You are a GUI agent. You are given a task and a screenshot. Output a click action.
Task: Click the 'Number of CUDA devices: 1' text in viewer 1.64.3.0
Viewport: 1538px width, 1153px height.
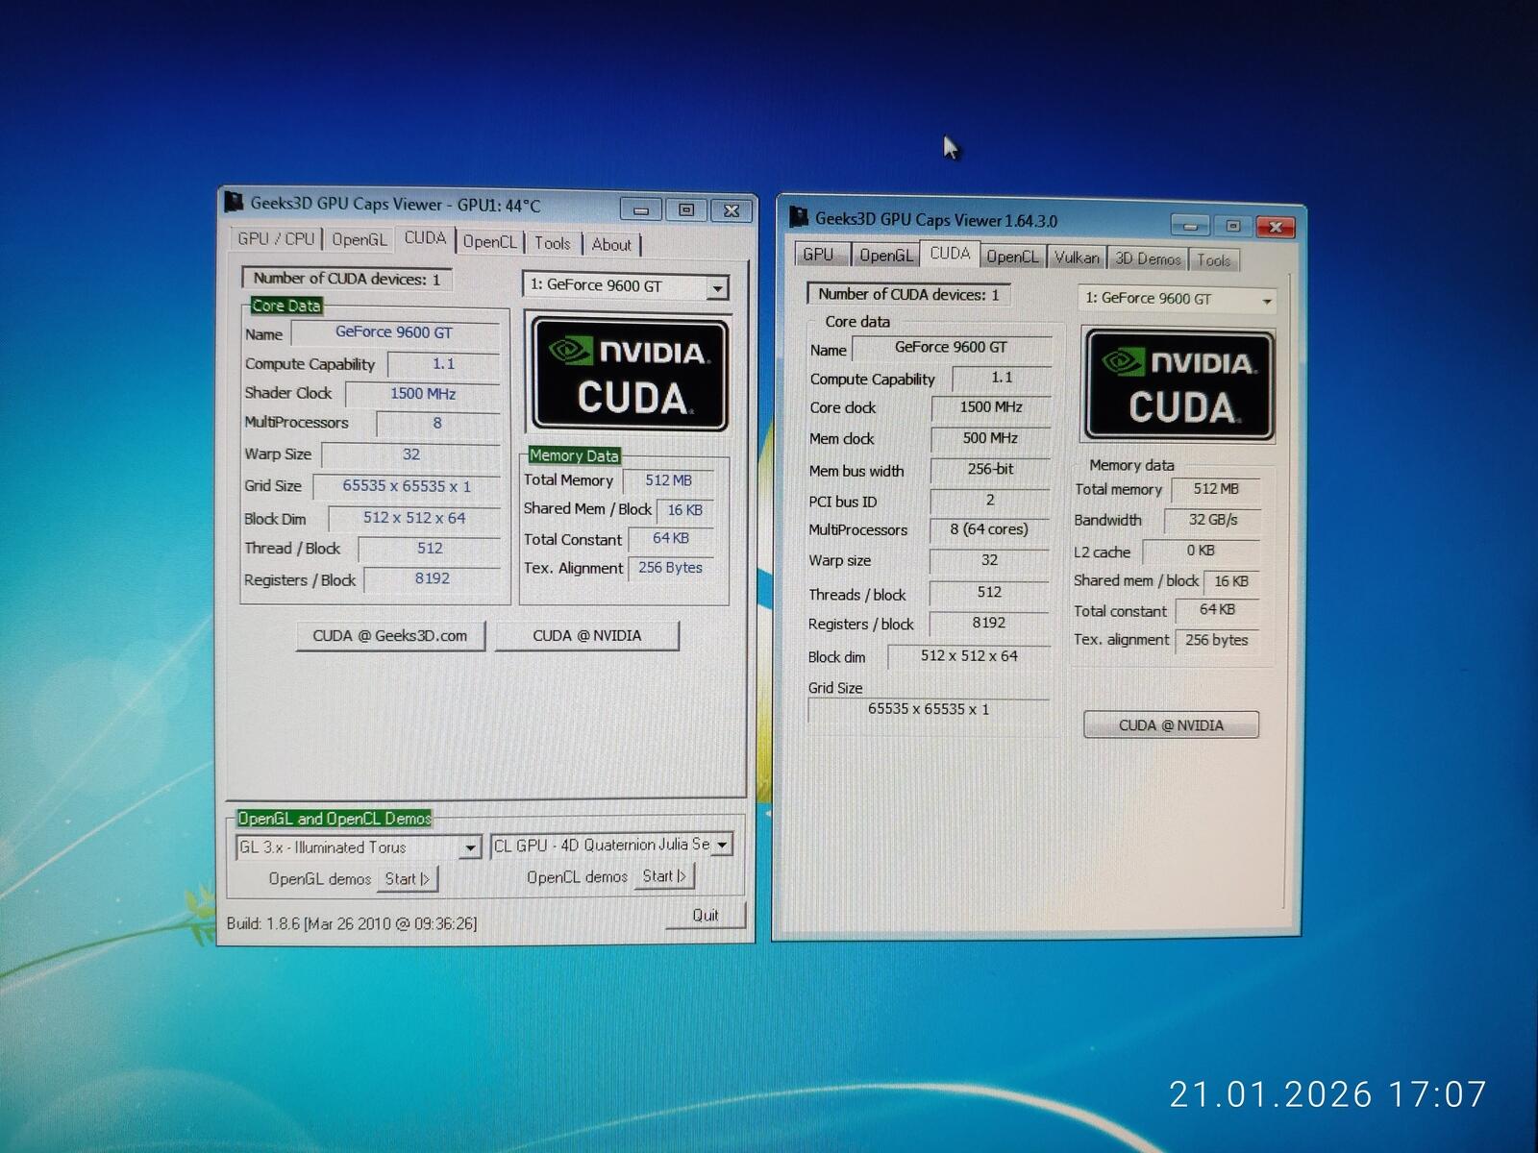click(x=908, y=295)
